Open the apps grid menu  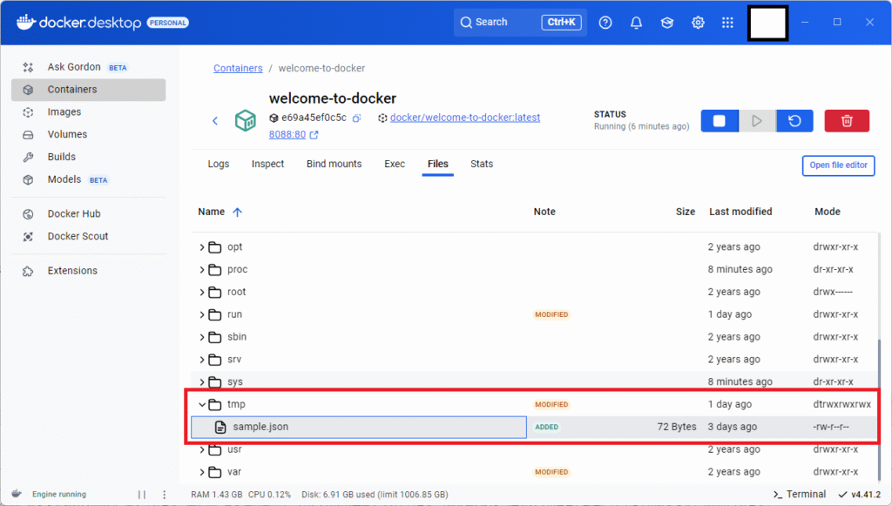coord(727,23)
